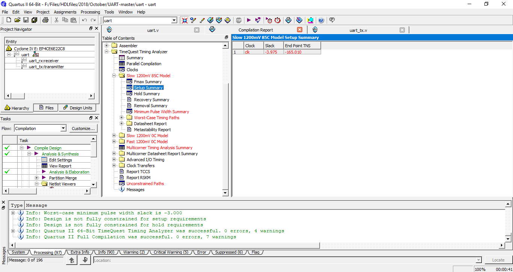Open the Warning (2) messages tab
Screen dimensions: 513x272
(x=134, y=252)
